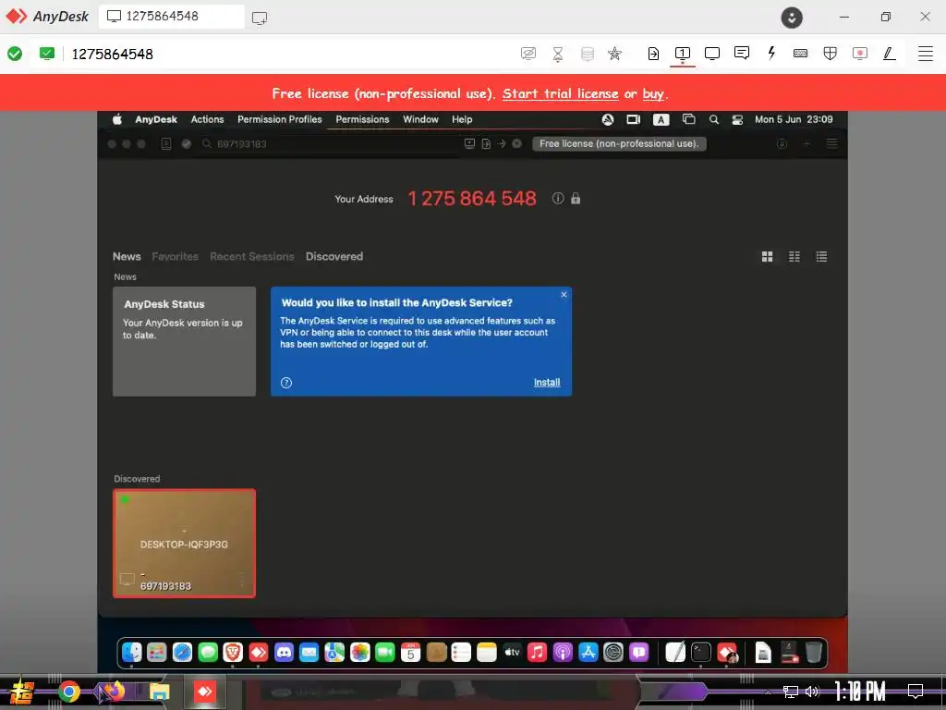This screenshot has height=710, width=946.
Task: Open the DESKTOP-IQF3P3G discovered device tile
Action: [184, 544]
